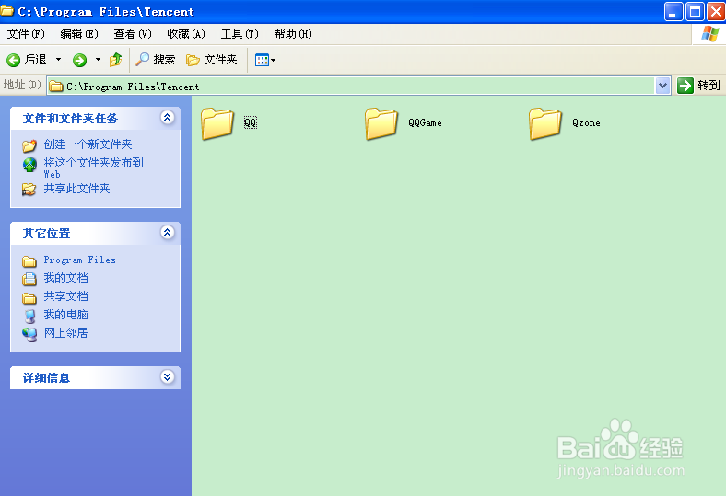Open Program Files link in other places
The image size is (726, 496).
click(x=79, y=260)
